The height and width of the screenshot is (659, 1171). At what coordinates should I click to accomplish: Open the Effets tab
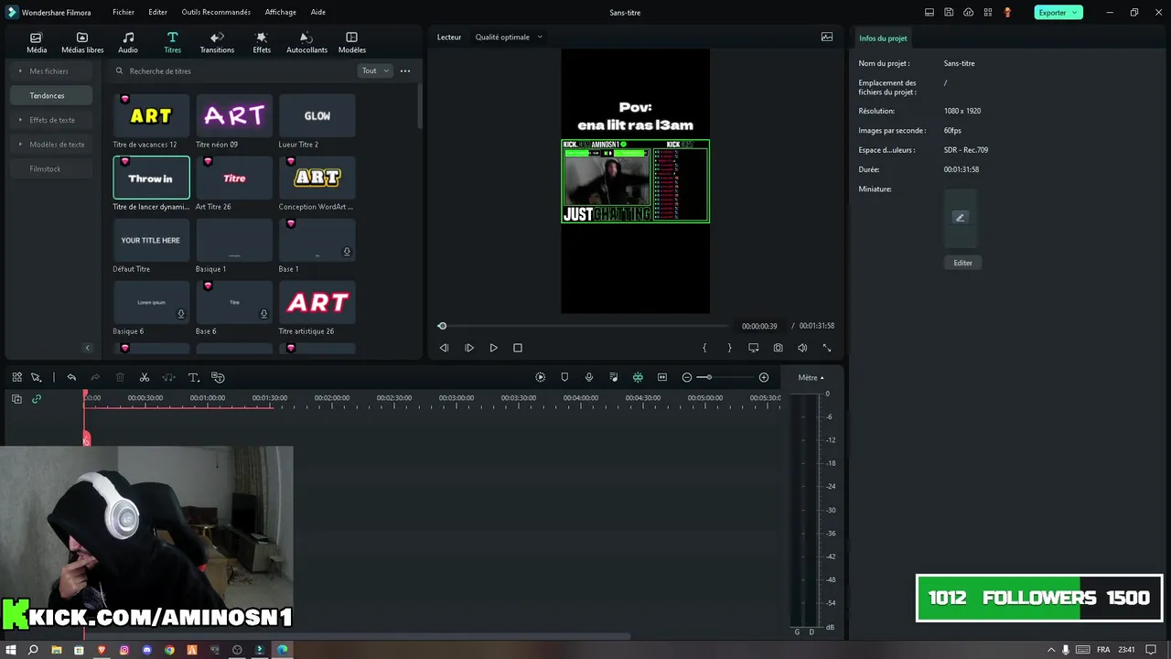[262, 43]
